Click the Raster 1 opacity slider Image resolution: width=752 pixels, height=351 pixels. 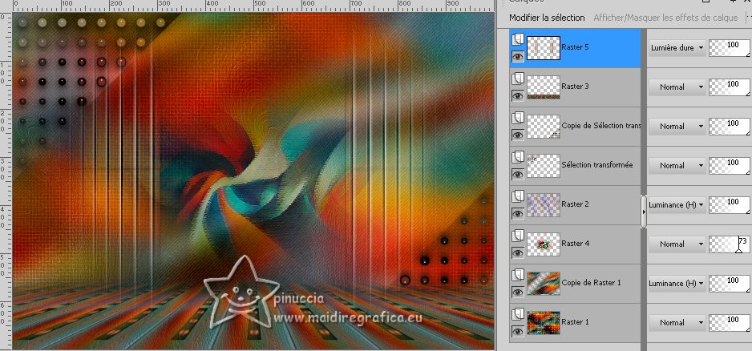coord(730,323)
